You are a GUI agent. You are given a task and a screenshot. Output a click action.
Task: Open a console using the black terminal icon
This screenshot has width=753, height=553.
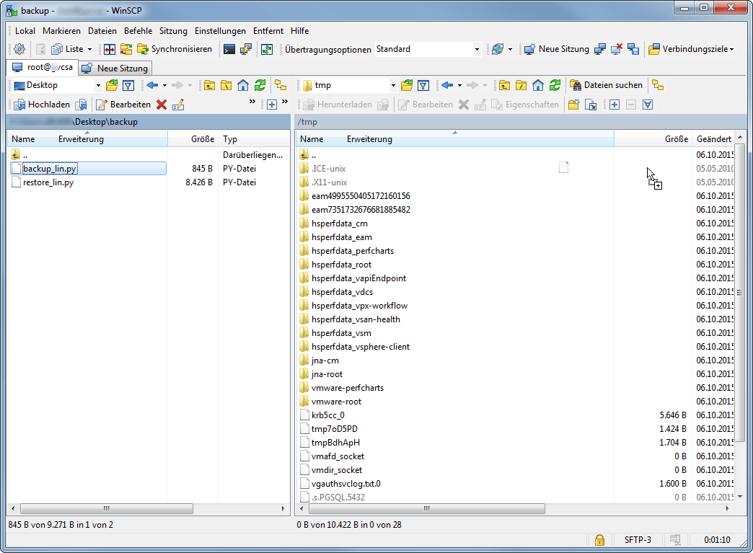[230, 49]
